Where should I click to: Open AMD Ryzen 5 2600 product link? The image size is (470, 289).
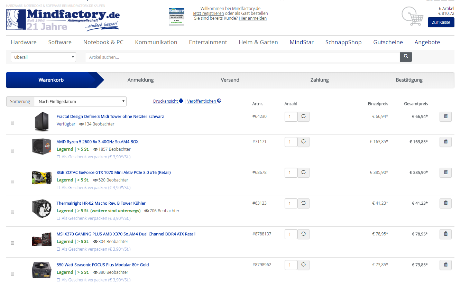(98, 142)
